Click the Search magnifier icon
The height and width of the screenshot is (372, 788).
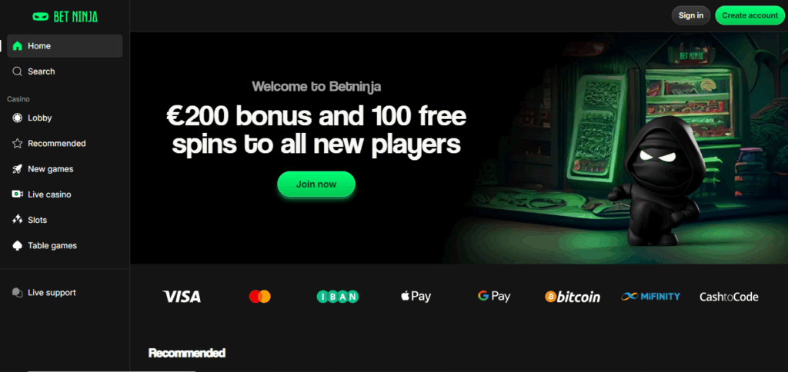17,71
